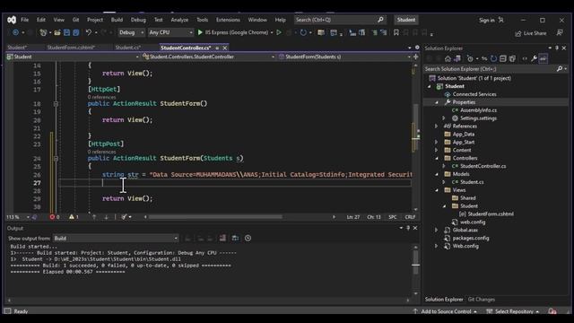This screenshot has height=323, width=574.
Task: Click the warning triangle count icon
Action: pos(72,217)
